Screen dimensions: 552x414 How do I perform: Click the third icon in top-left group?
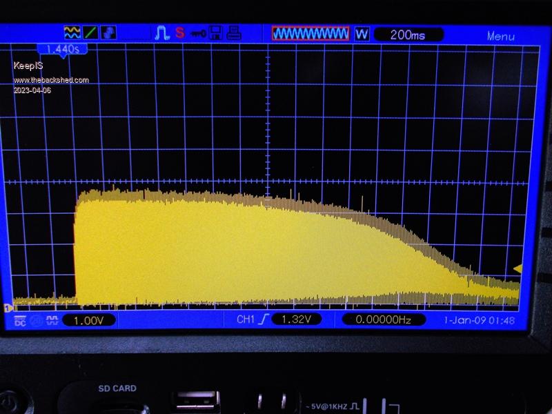(108, 32)
